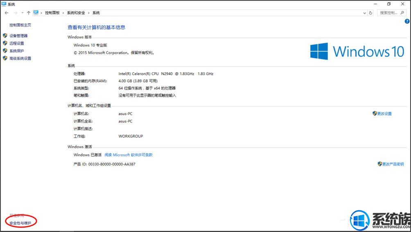Refresh the control panel page
Screen dimensions: 411x232
[370, 13]
